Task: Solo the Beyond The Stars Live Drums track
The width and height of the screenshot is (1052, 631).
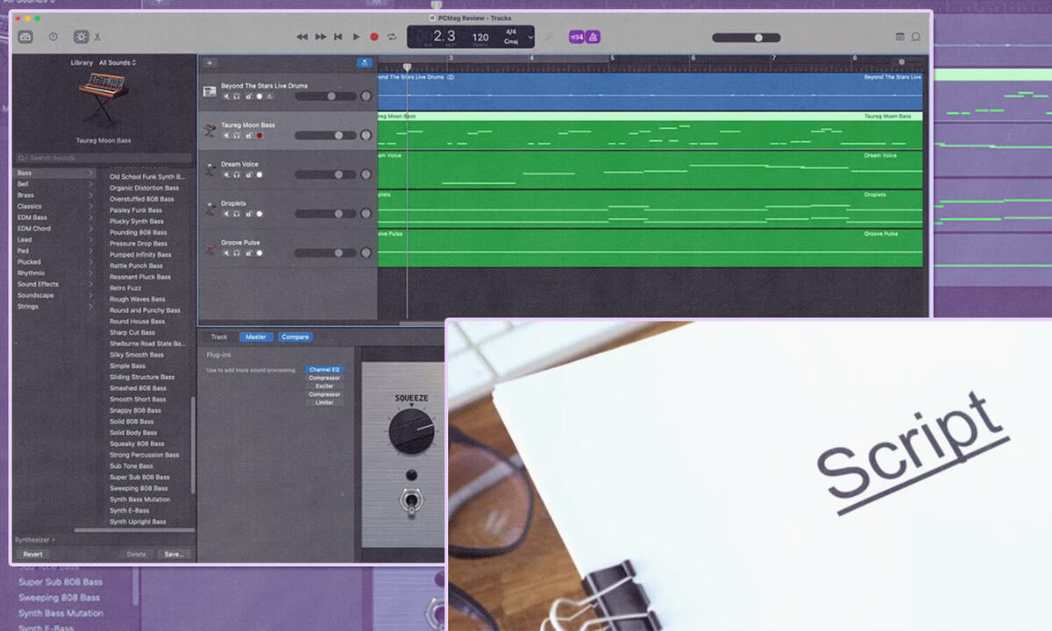Action: pos(237,96)
